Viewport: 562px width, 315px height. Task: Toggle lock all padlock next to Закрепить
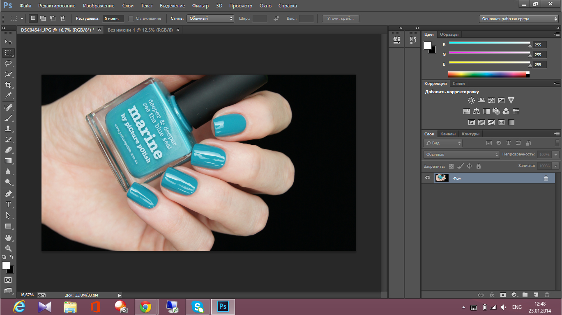(478, 166)
